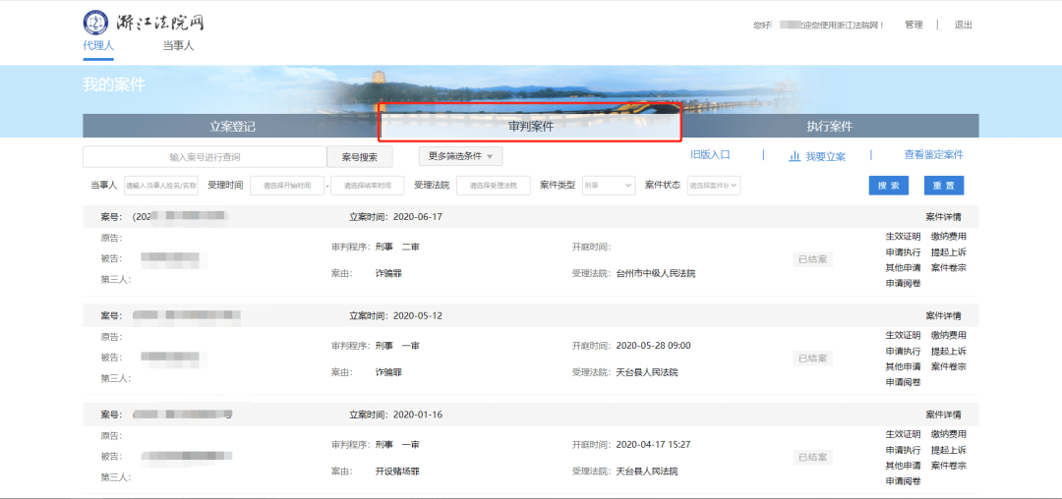Click 申请执行 for the 2020-06-17 case
The image size is (1062, 499).
click(x=903, y=252)
